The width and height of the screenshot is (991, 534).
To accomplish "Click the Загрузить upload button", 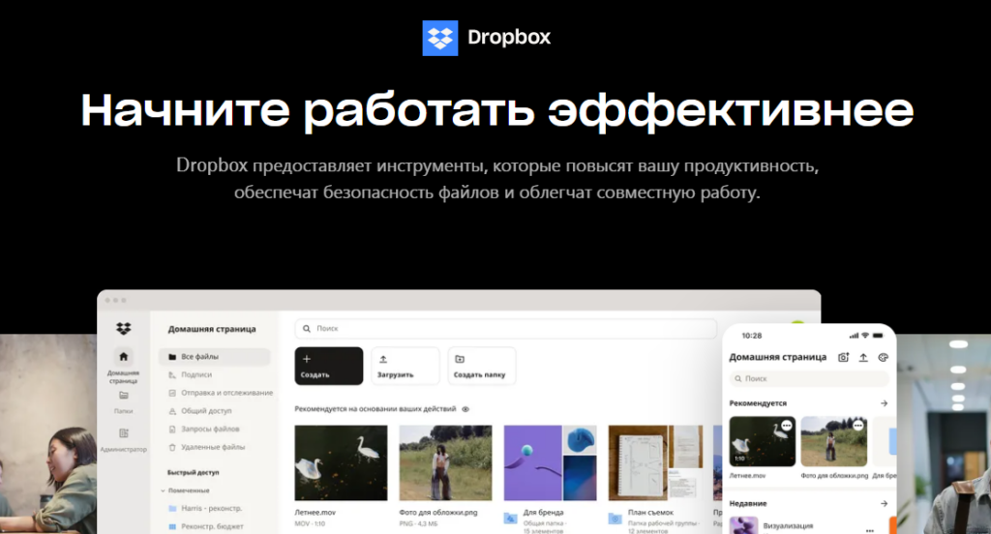I will [405, 366].
